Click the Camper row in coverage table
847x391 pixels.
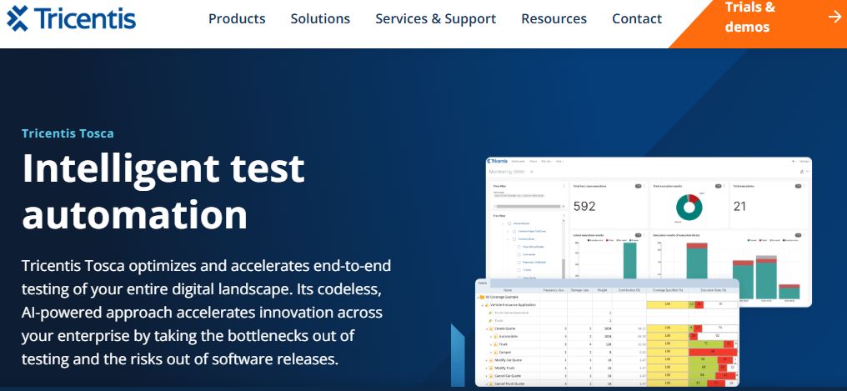pos(607,352)
